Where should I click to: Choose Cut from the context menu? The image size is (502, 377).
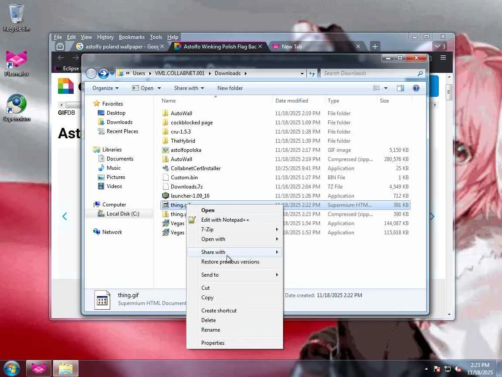pyautogui.click(x=235, y=288)
